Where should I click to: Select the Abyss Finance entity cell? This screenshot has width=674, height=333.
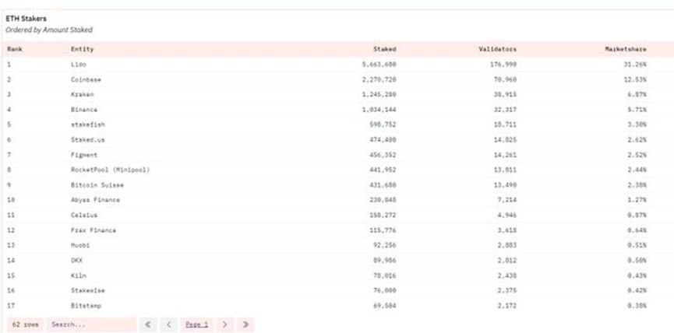(95, 200)
